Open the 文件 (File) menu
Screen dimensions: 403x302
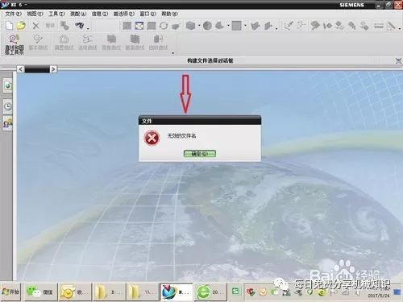coord(13,14)
